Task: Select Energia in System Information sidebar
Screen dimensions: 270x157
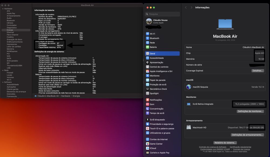Action: [16, 30]
